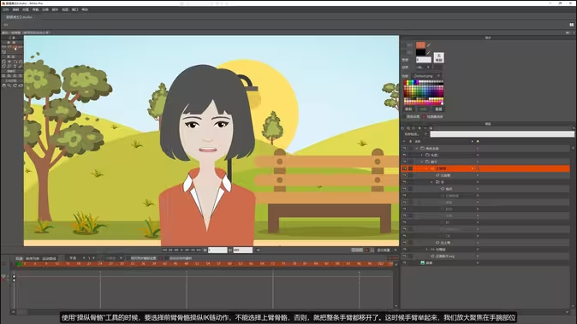The width and height of the screenshot is (577, 324).
Task: Click the panel icon at toolbar's right end
Action: tap(572, 25)
